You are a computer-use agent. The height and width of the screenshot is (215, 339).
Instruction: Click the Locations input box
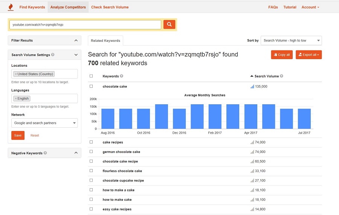[x=44, y=74]
